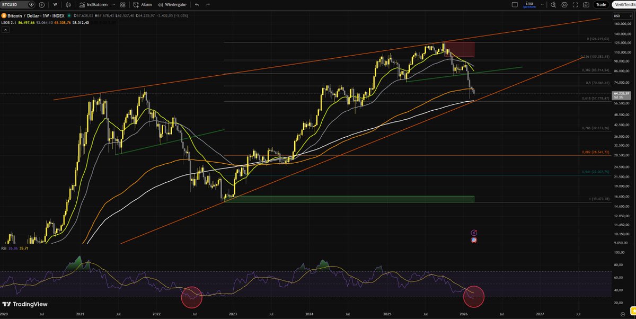
Task: Select the green support rectangle zone
Action: [349, 199]
